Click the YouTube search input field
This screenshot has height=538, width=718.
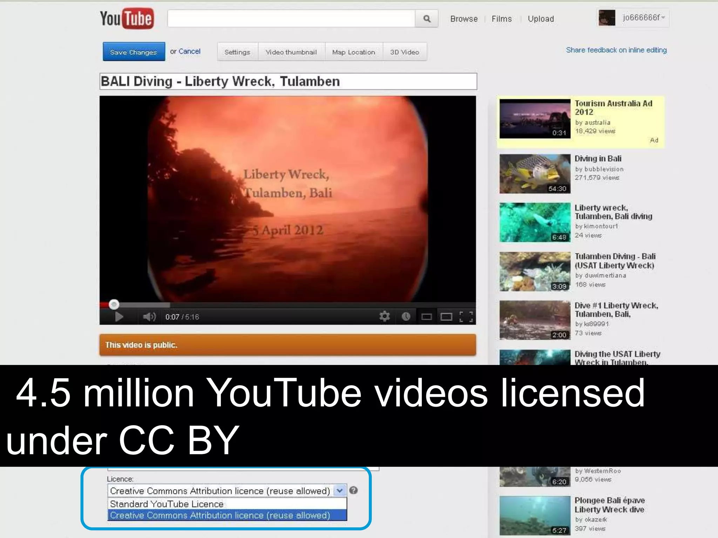pos(291,19)
